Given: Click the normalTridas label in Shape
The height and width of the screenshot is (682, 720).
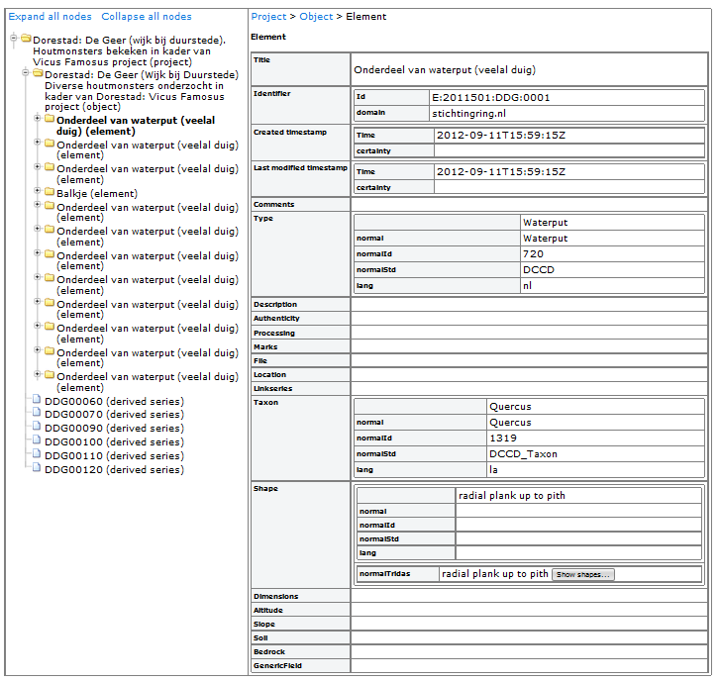Looking at the screenshot, I should (x=385, y=574).
